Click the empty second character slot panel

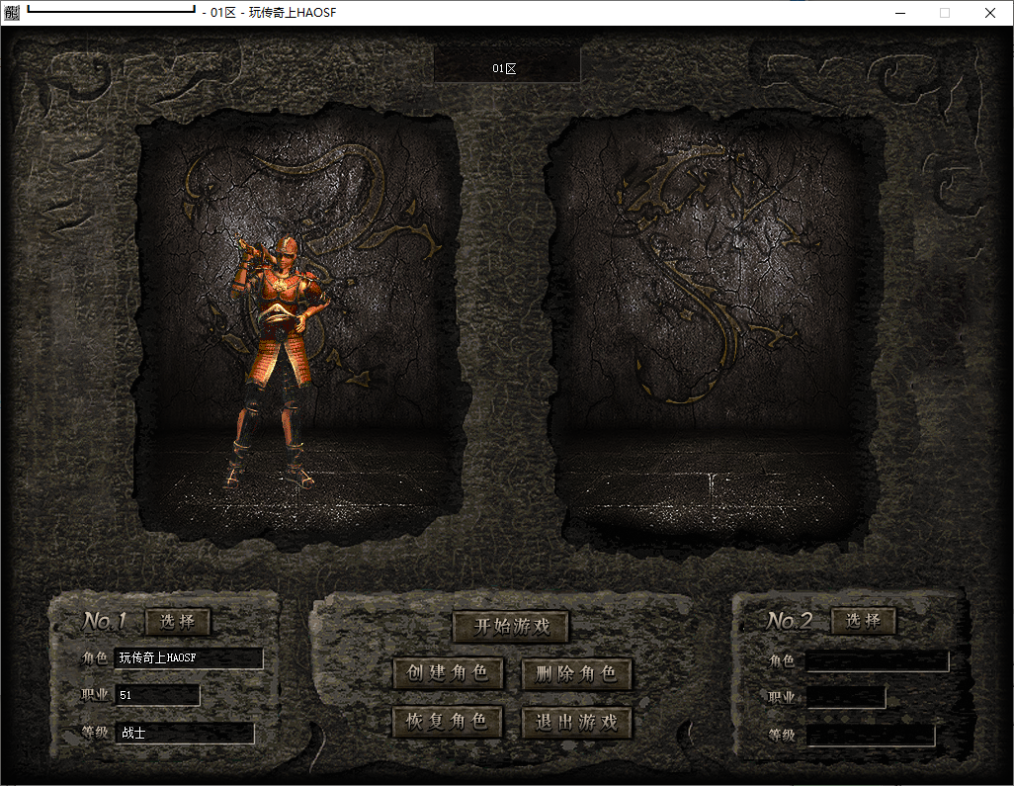(715, 330)
